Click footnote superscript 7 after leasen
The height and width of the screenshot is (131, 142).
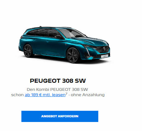66,94
